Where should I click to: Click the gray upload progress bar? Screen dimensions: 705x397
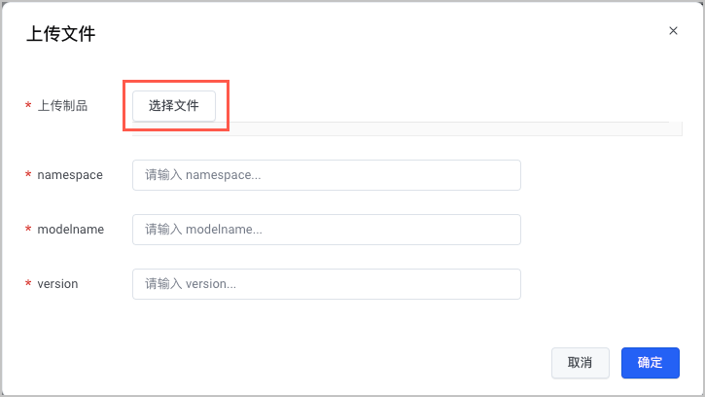point(447,127)
